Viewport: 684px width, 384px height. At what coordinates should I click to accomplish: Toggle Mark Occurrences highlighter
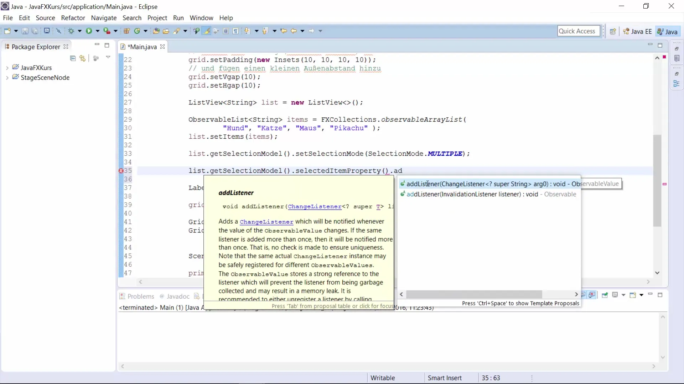[207, 31]
